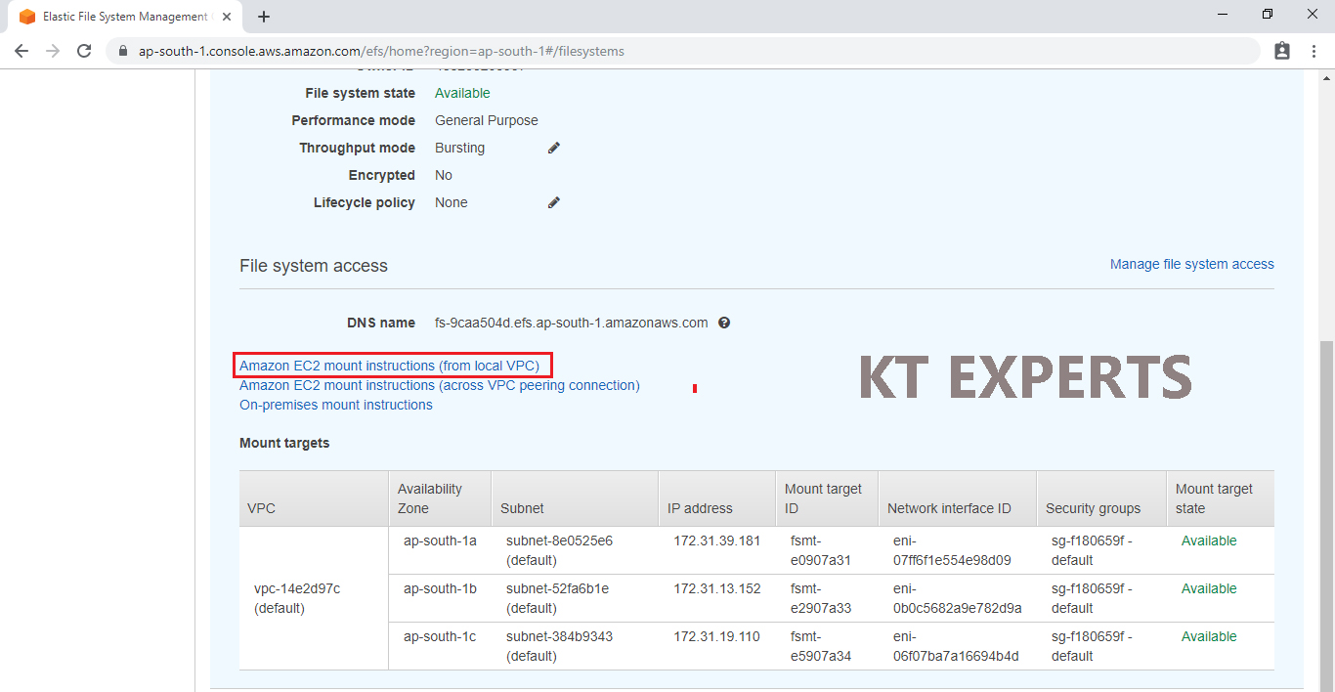
Task: Click the Available file system state value
Action: pos(462,93)
